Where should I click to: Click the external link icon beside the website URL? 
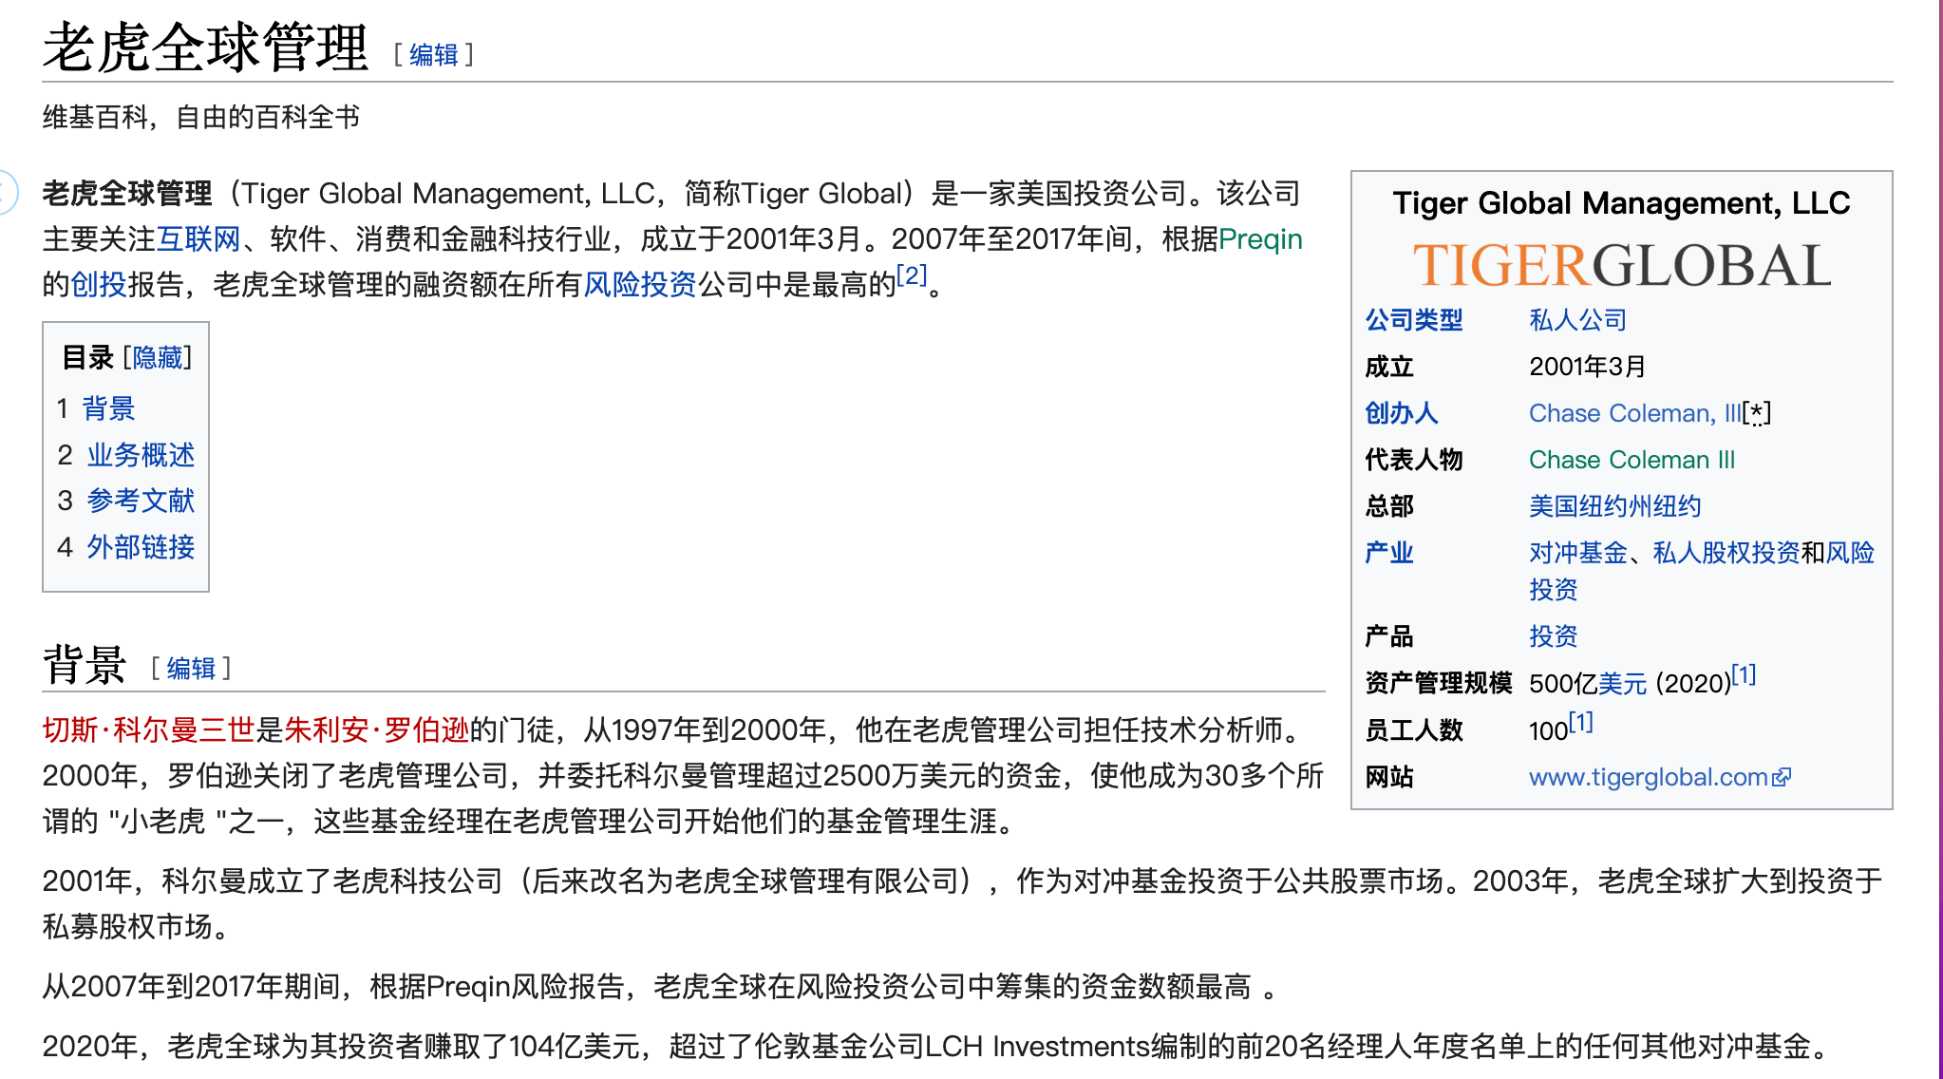1782,777
